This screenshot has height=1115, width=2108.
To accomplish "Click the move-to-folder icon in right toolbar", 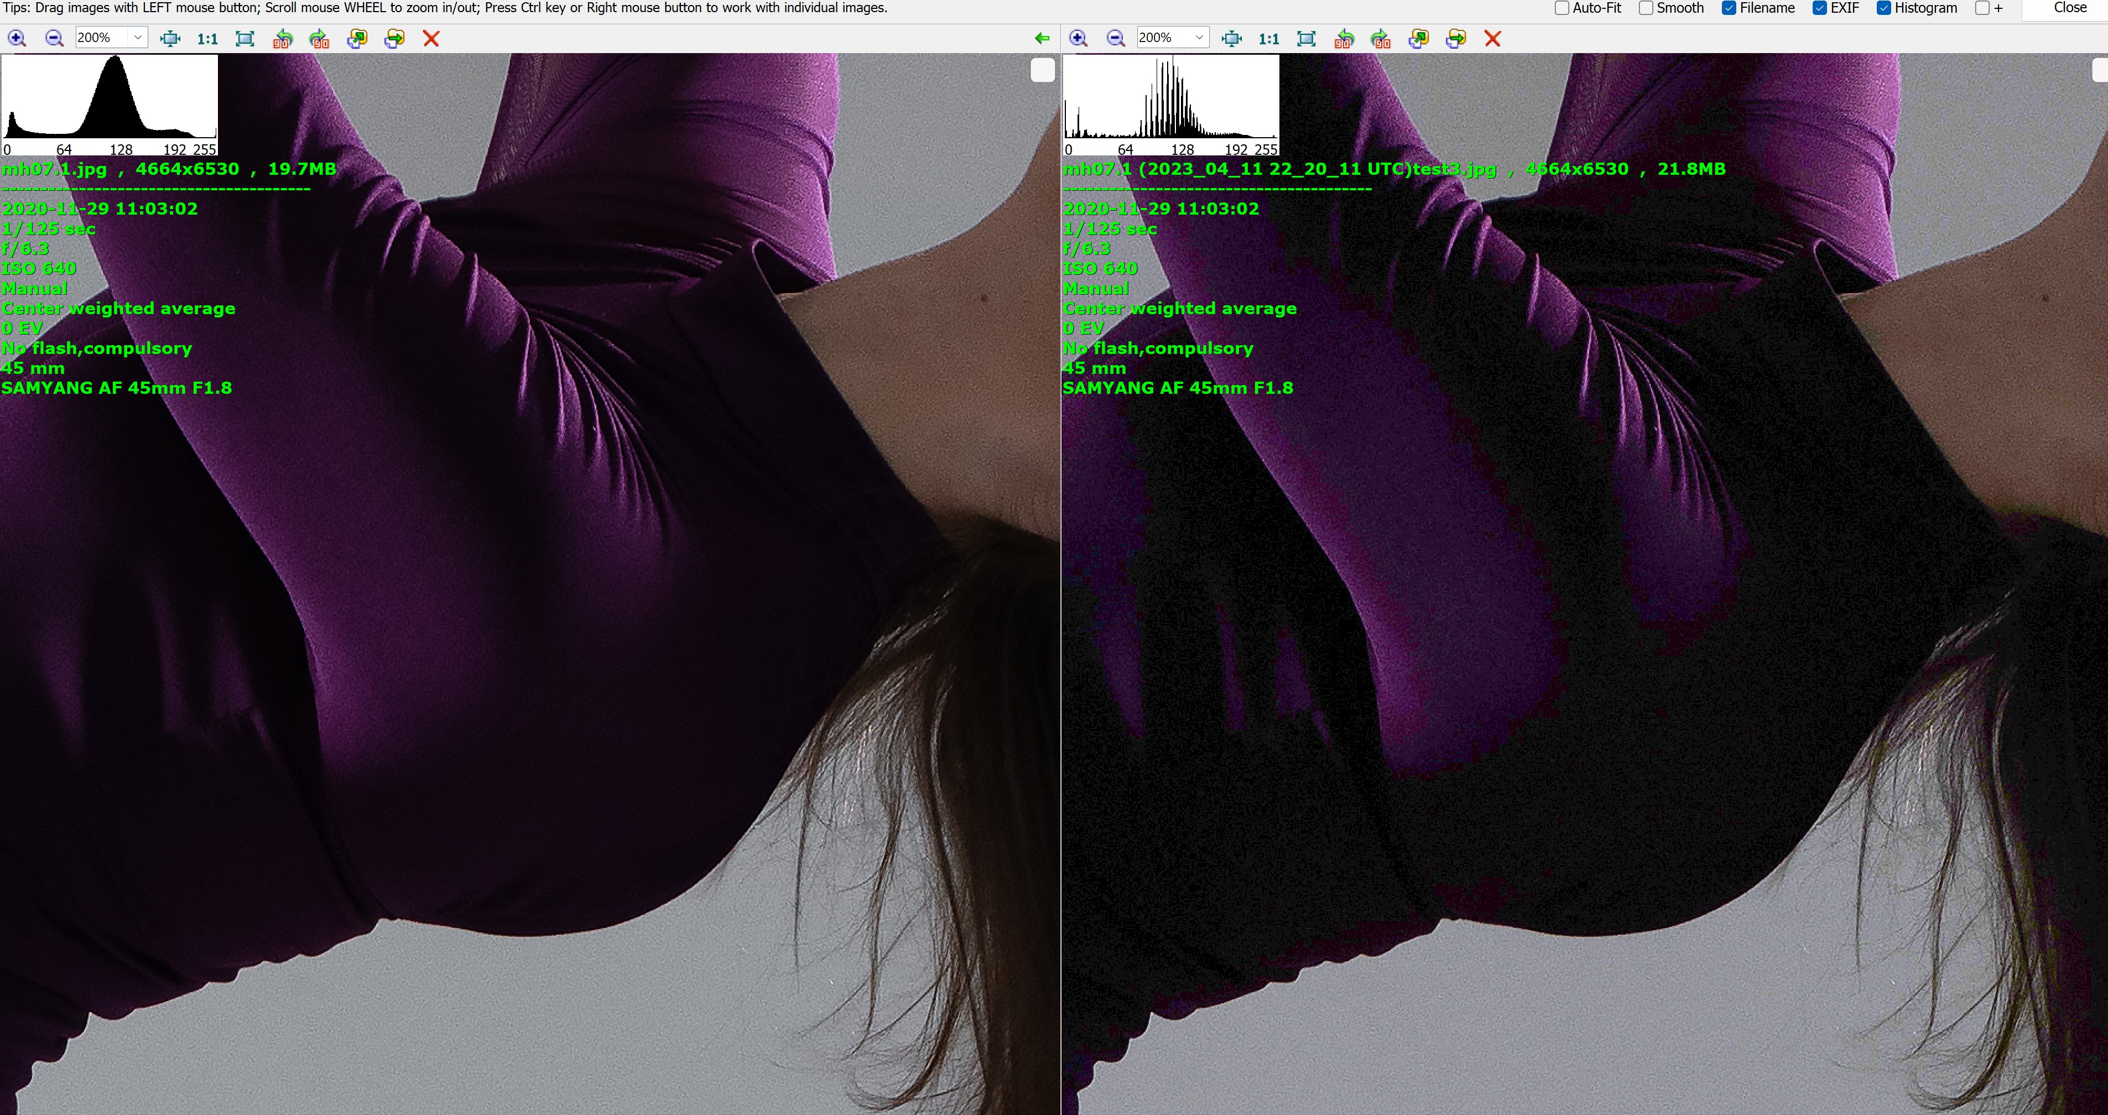I will [x=1456, y=39].
